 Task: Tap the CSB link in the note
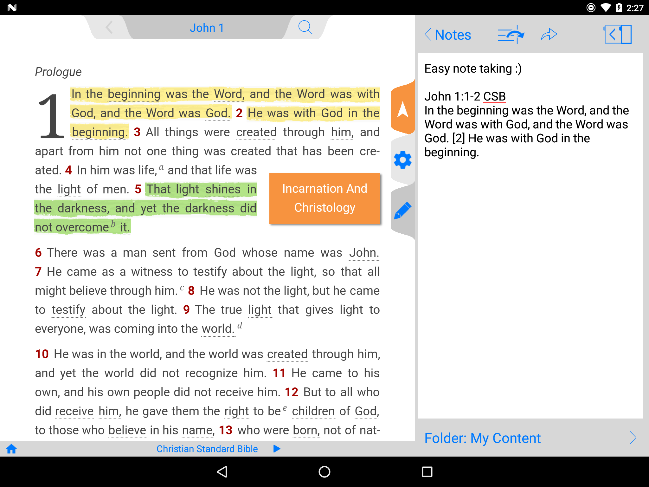(x=494, y=96)
